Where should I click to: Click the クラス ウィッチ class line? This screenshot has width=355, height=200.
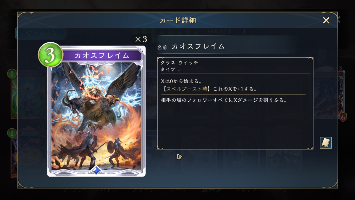pyautogui.click(x=179, y=63)
